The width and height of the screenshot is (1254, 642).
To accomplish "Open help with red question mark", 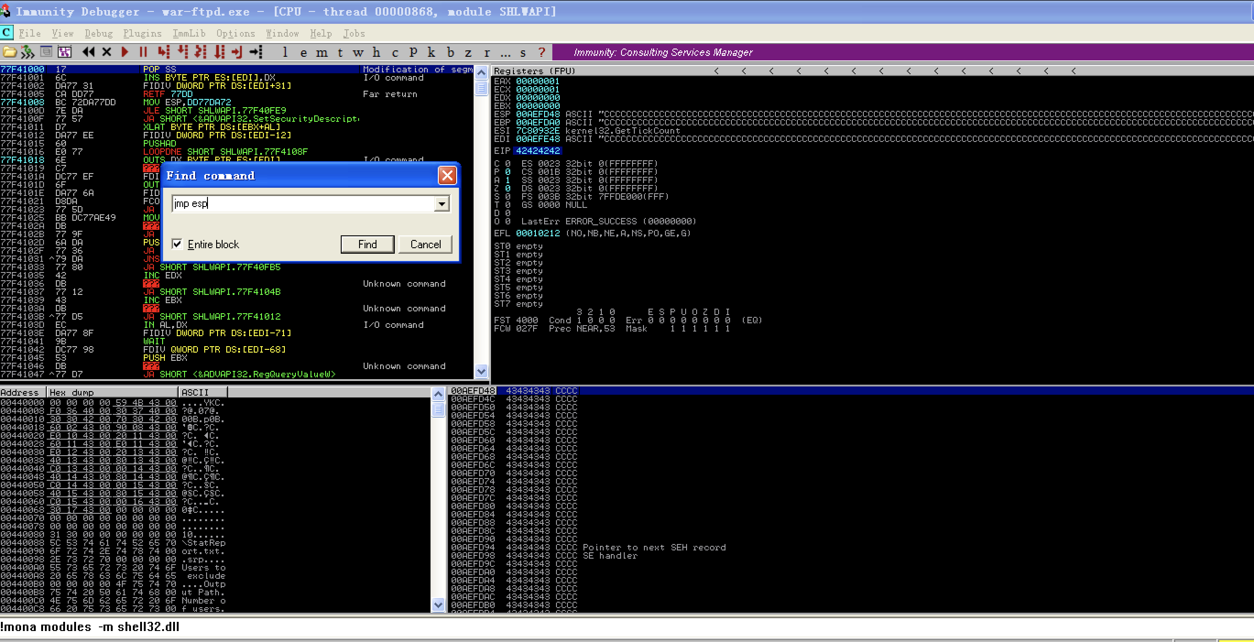I will click(542, 52).
